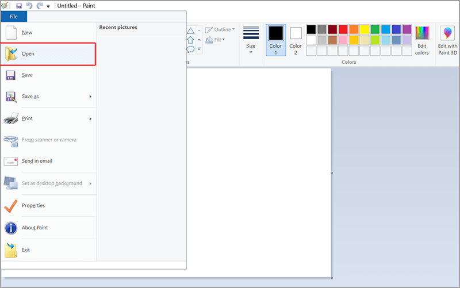
Task: Open the Outline dropdown
Action: click(x=220, y=30)
